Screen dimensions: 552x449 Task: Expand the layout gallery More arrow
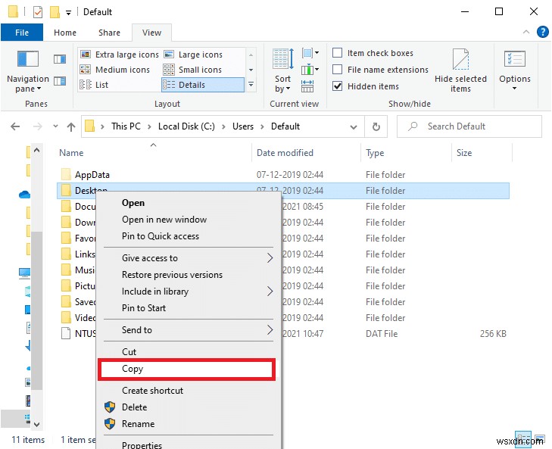251,85
